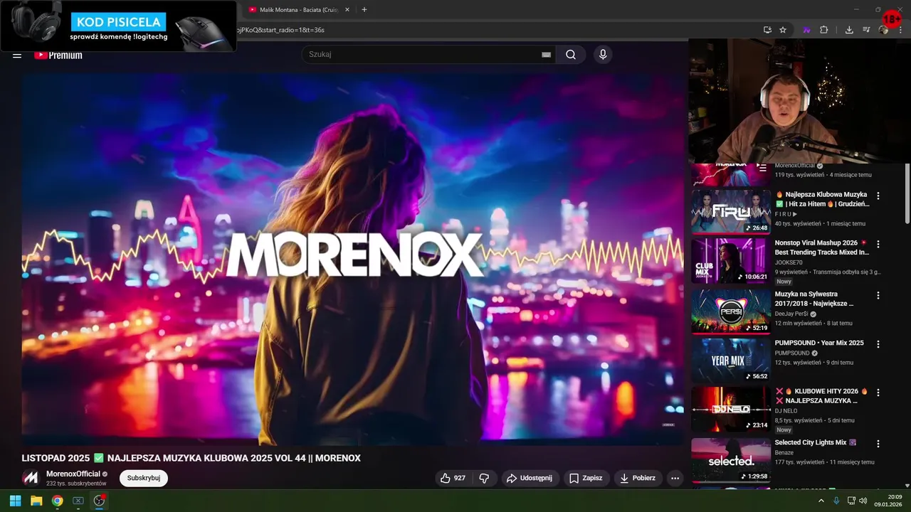
Task: Open DJ NELO 23:14 thumbnail
Action: pos(731,408)
